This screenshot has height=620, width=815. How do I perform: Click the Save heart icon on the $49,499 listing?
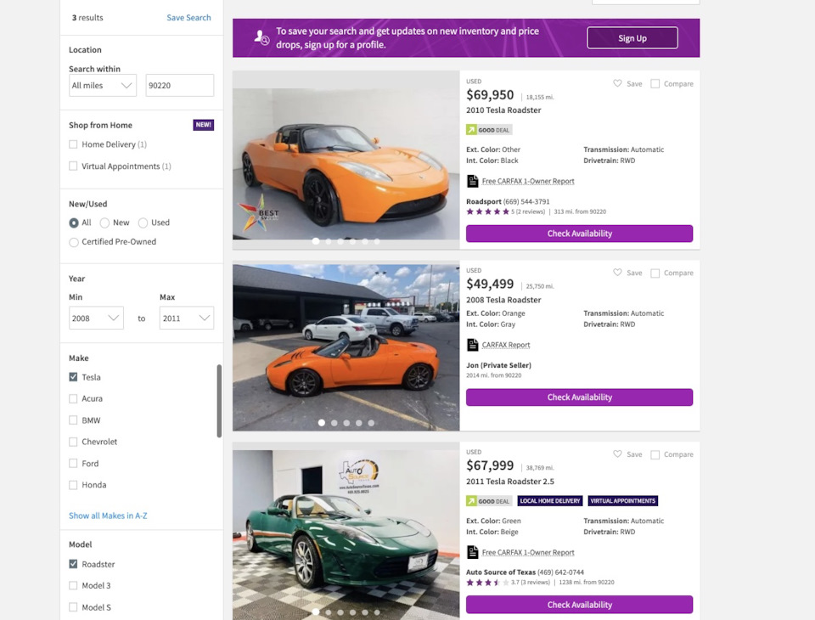[x=617, y=273]
